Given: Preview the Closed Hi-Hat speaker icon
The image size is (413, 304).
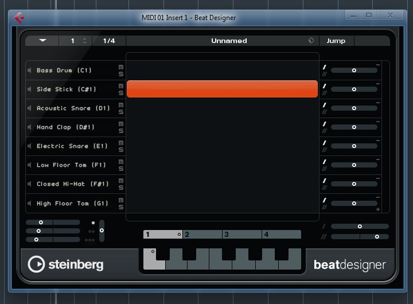Looking at the screenshot, I should pyautogui.click(x=29, y=184).
